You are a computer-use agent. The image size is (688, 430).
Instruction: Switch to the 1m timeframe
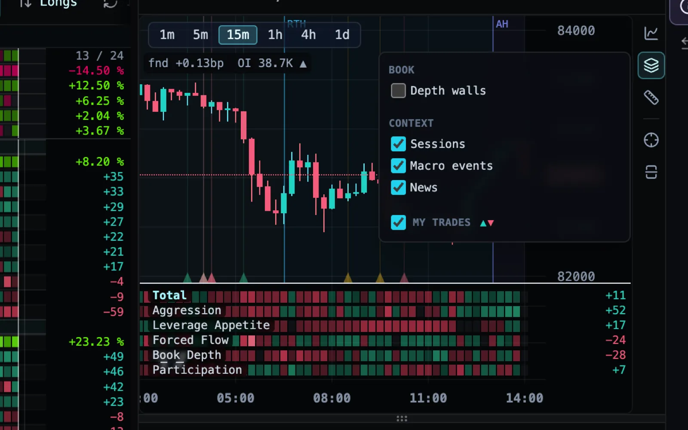point(167,35)
